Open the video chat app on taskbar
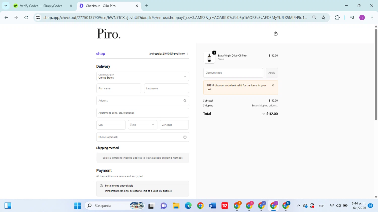 [x=164, y=206]
